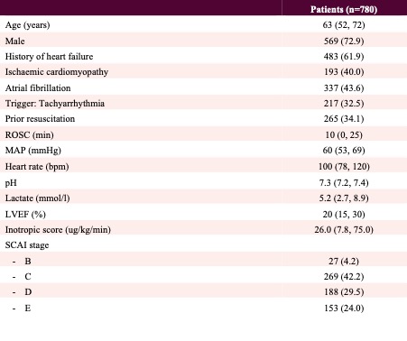The width and height of the screenshot is (407, 341).
Task: Click the Inotropic score (ug/kg/min) label
Action: [58, 230]
